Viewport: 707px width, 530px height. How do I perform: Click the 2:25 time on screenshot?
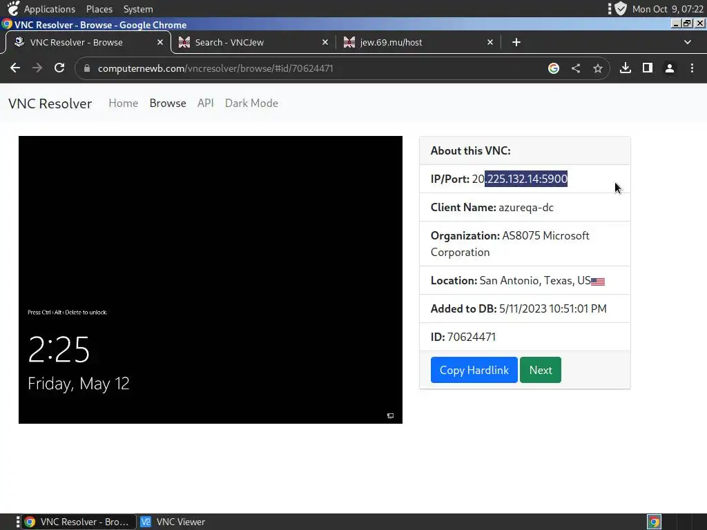(x=59, y=350)
